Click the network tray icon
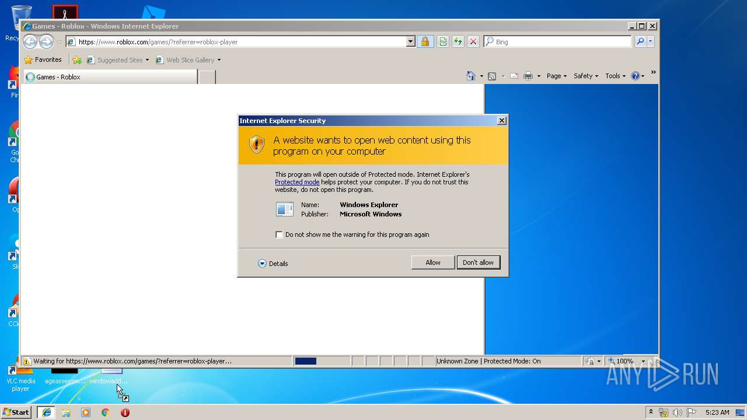 coord(664,412)
